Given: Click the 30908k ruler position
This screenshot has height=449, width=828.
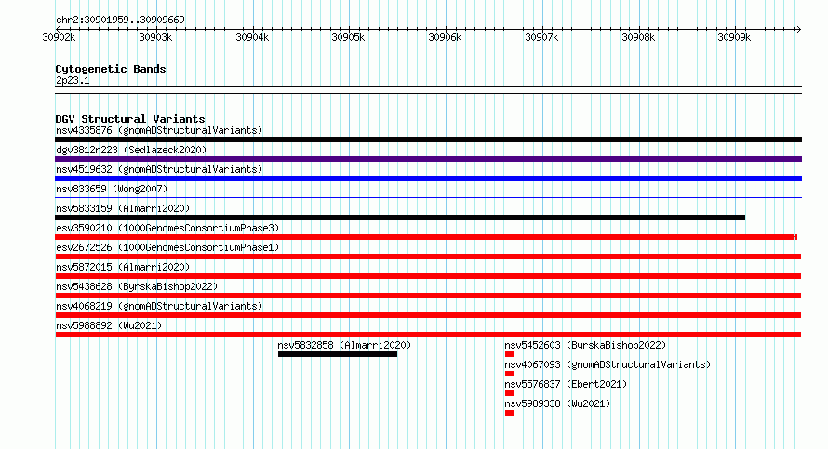Looking at the screenshot, I should coord(638,37).
